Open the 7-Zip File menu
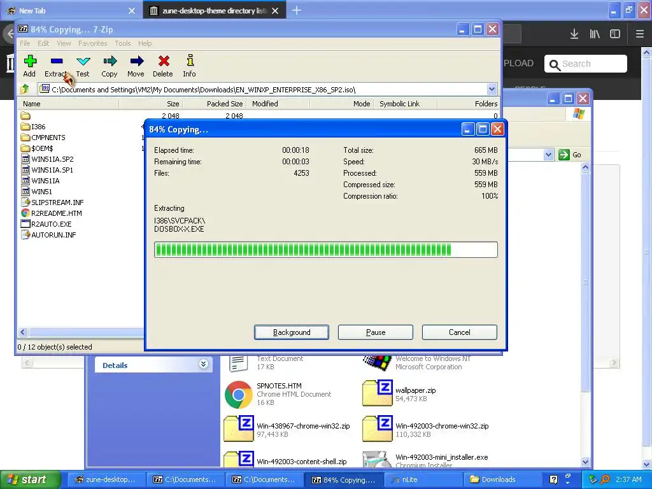Image resolution: width=652 pixels, height=489 pixels. (x=25, y=43)
